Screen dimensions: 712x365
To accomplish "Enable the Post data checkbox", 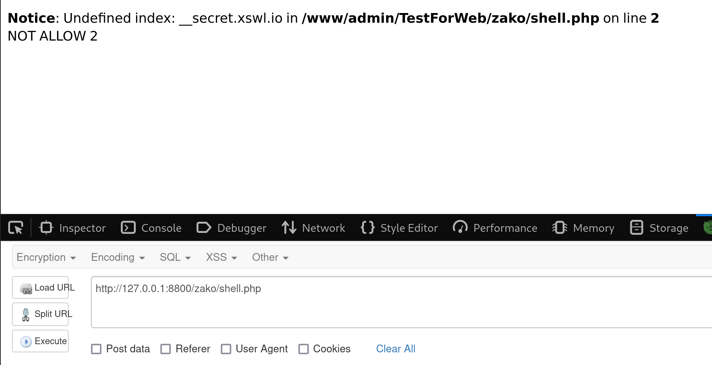I will click(96, 349).
